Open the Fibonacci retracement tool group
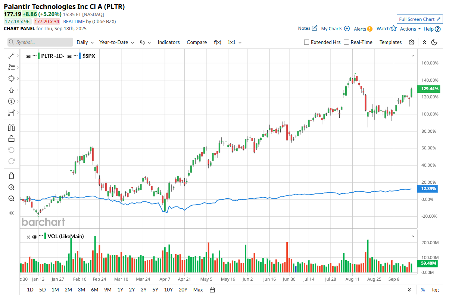Viewport: 449px width, 303px height. [x=11, y=67]
